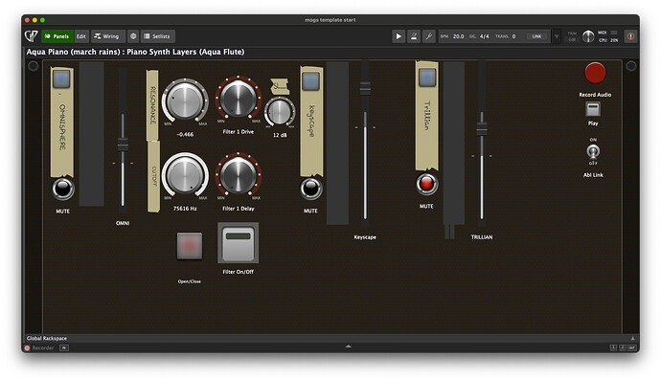Switch to the Wiring view
The width and height of the screenshot is (661, 380).
coord(107,36)
